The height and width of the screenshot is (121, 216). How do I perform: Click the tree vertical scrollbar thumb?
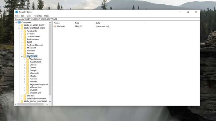pos(50,59)
